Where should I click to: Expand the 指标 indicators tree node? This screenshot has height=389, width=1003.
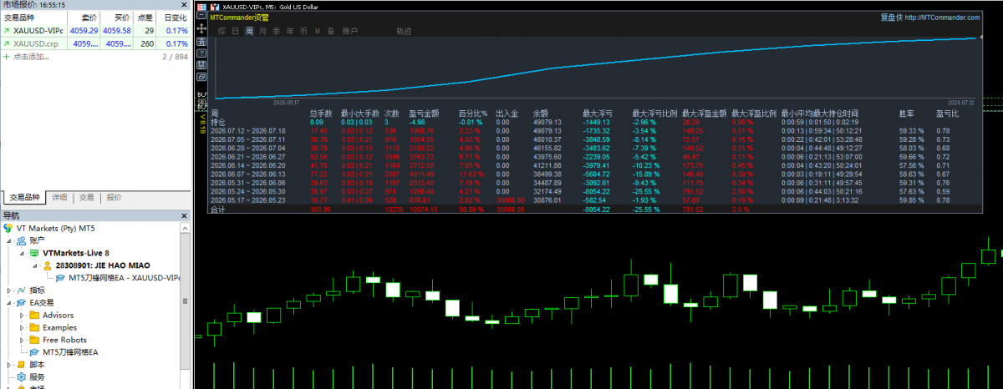pyautogui.click(x=9, y=290)
